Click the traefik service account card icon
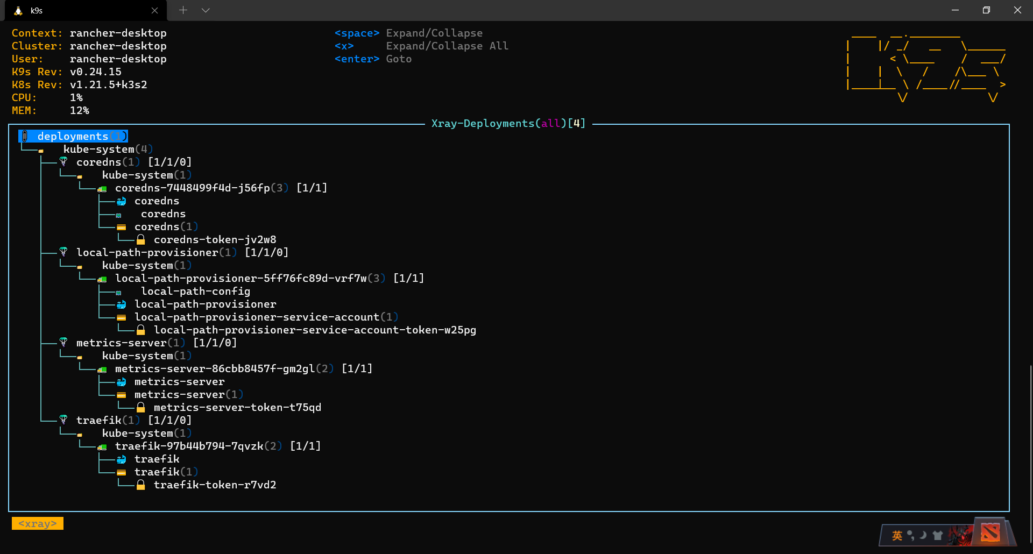The width and height of the screenshot is (1033, 554). pyautogui.click(x=122, y=472)
